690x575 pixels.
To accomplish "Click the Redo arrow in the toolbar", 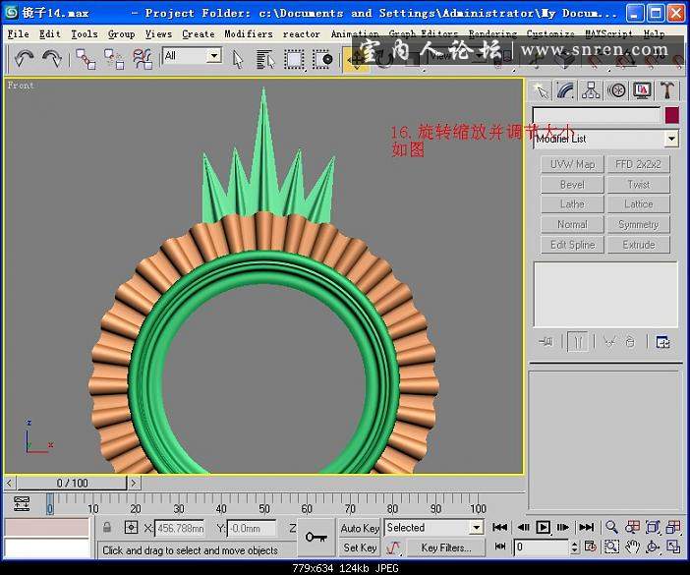I will (52, 58).
